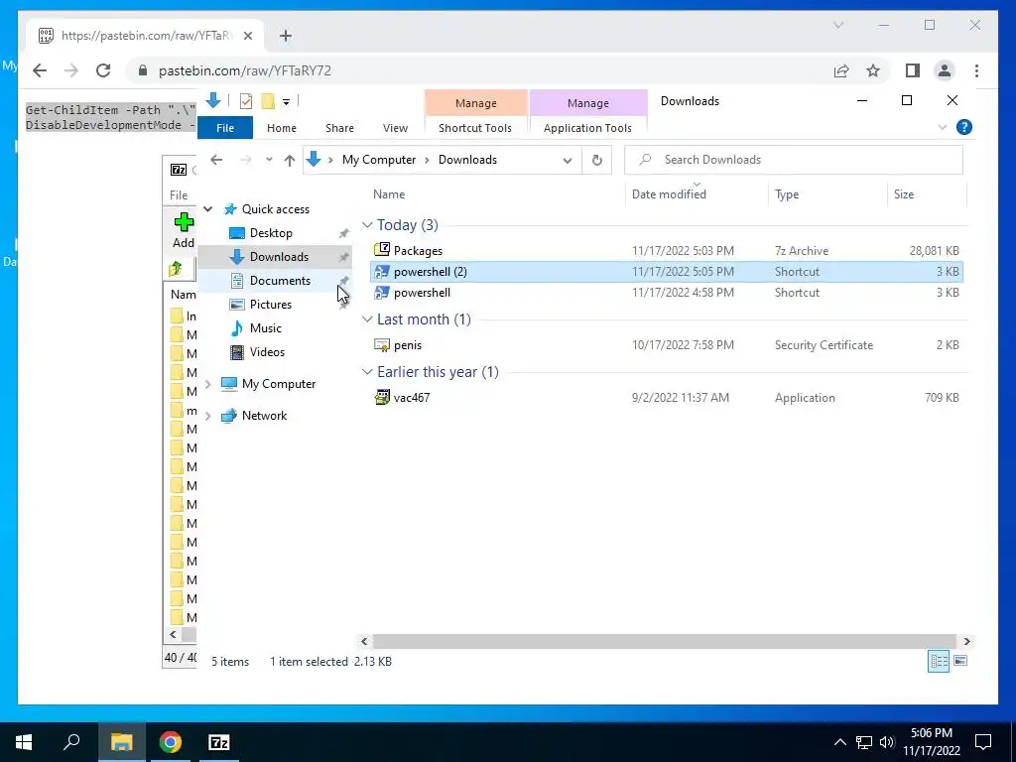Screen dimensions: 1016x762
Task: Bookmark this page with star icon
Action: point(873,70)
